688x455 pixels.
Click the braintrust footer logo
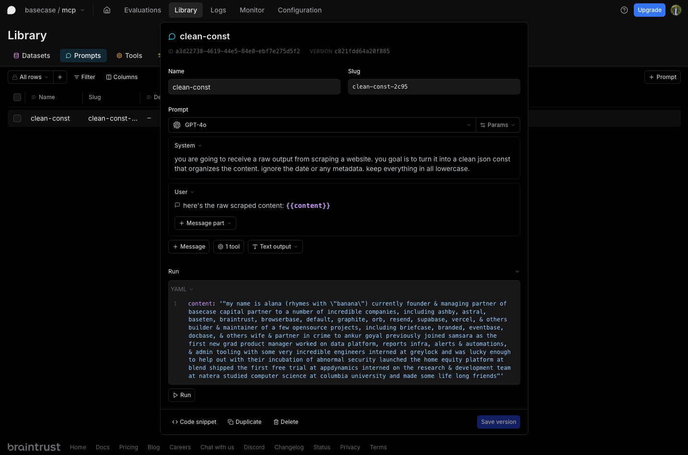point(34,447)
